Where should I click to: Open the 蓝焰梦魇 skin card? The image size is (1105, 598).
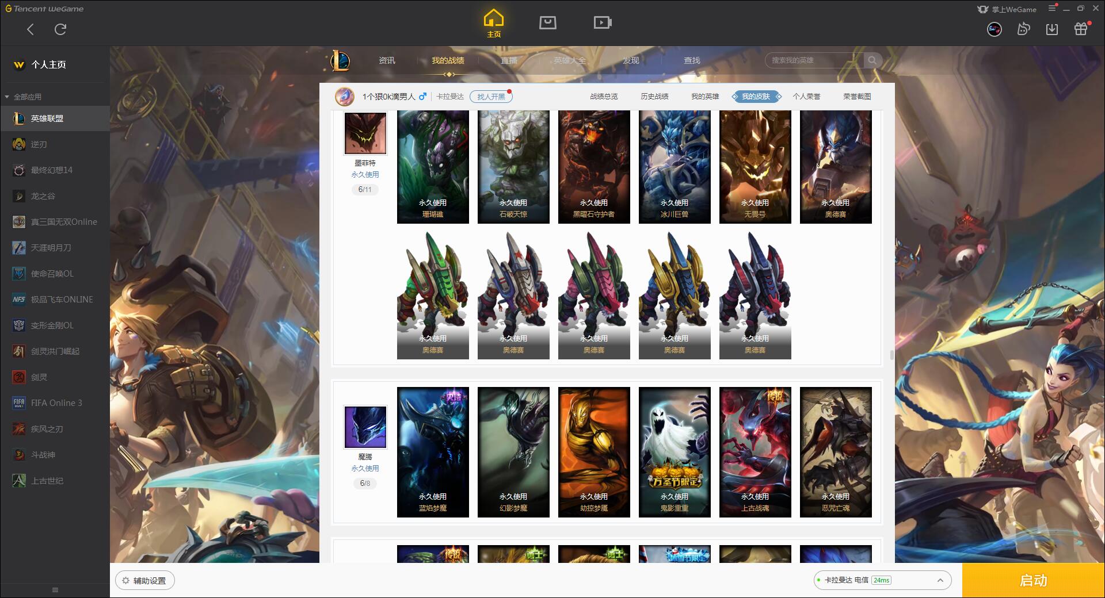(433, 452)
